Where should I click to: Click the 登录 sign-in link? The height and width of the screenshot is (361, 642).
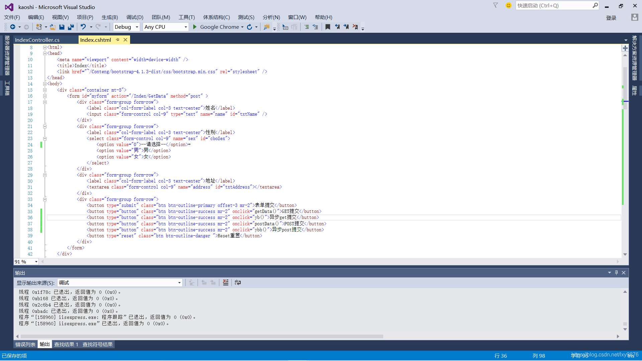(x=611, y=18)
